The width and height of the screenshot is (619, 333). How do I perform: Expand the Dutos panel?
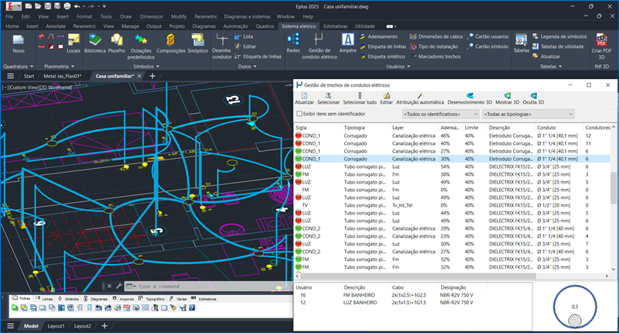click(x=247, y=67)
